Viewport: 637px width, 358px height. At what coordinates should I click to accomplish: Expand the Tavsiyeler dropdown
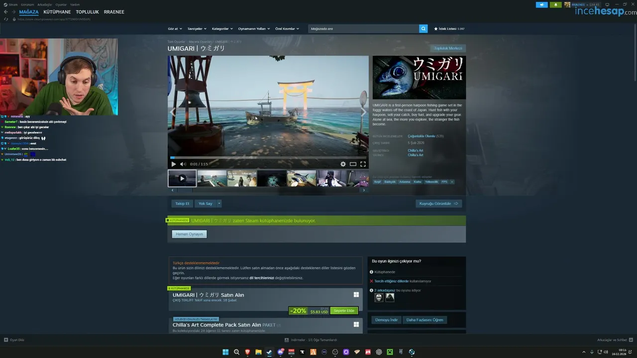197,29
